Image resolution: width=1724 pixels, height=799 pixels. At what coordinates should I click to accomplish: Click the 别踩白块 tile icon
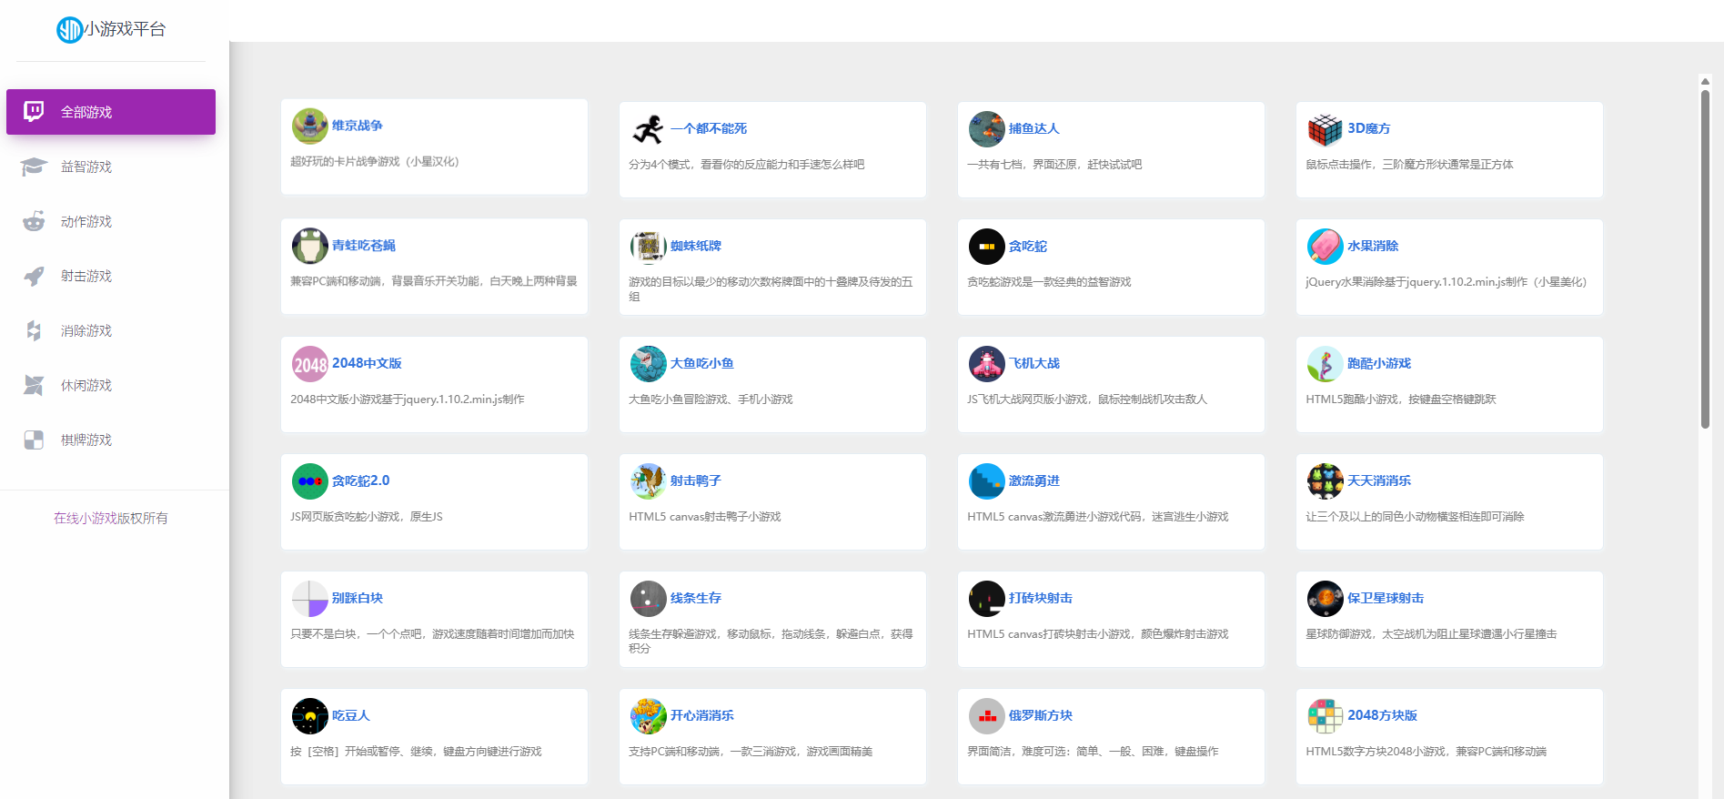[x=310, y=599]
